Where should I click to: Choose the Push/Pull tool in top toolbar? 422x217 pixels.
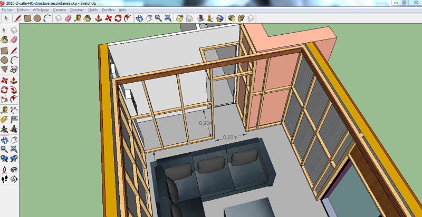click(99, 18)
